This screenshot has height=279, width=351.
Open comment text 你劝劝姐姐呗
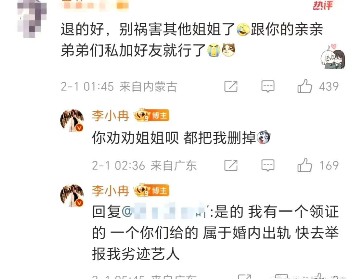click(x=135, y=138)
